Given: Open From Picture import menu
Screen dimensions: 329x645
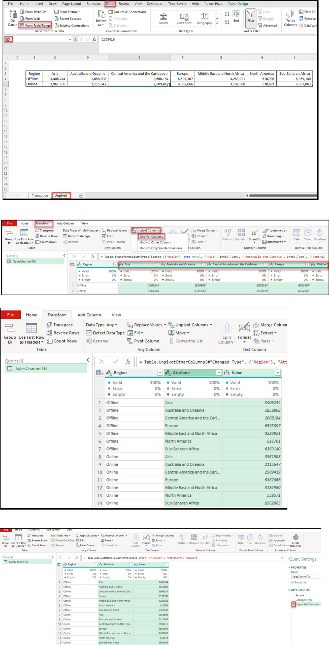Looking at the screenshot, I should 67,12.
